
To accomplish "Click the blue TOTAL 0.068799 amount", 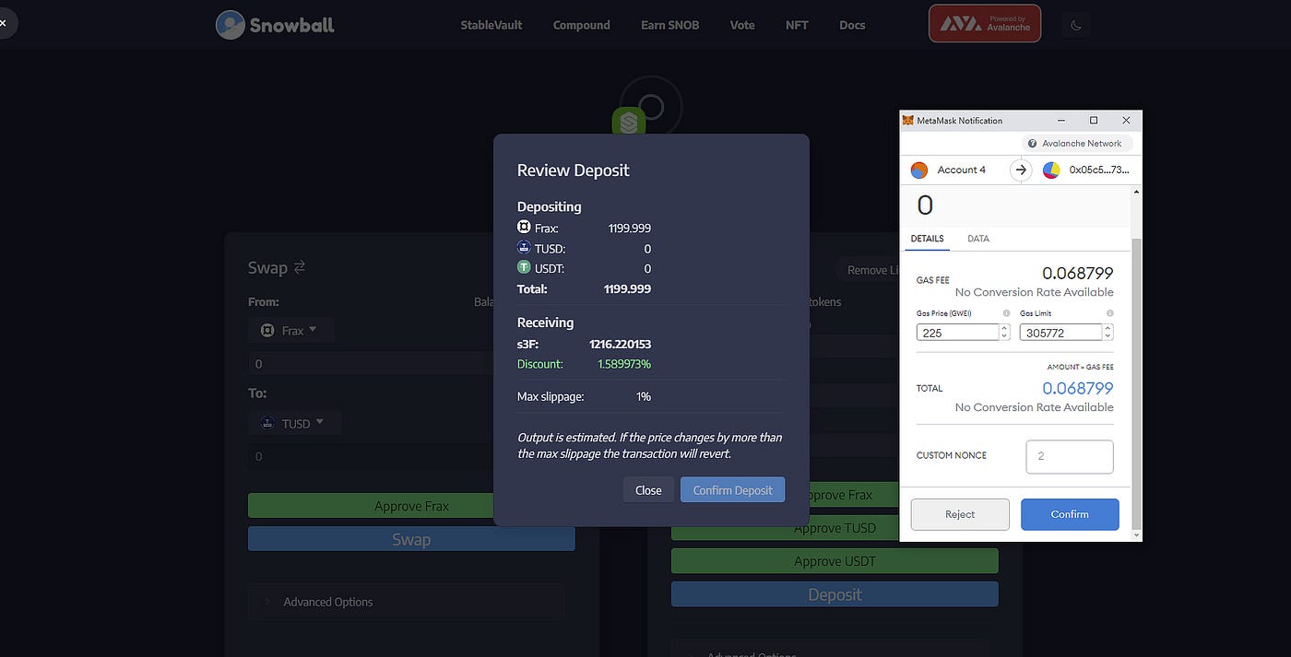I will [1078, 388].
